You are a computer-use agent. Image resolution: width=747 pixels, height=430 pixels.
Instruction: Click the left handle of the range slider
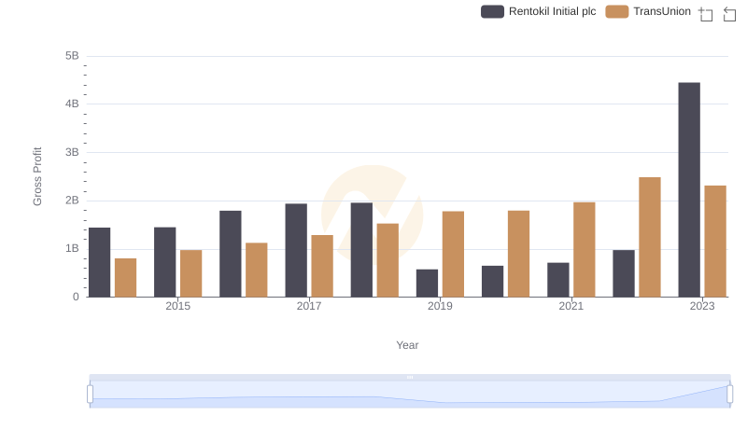point(90,394)
